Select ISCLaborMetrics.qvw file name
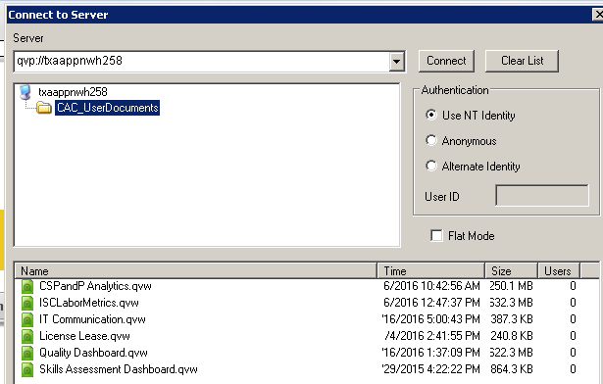Image resolution: width=603 pixels, height=384 pixels. pyautogui.click(x=89, y=303)
